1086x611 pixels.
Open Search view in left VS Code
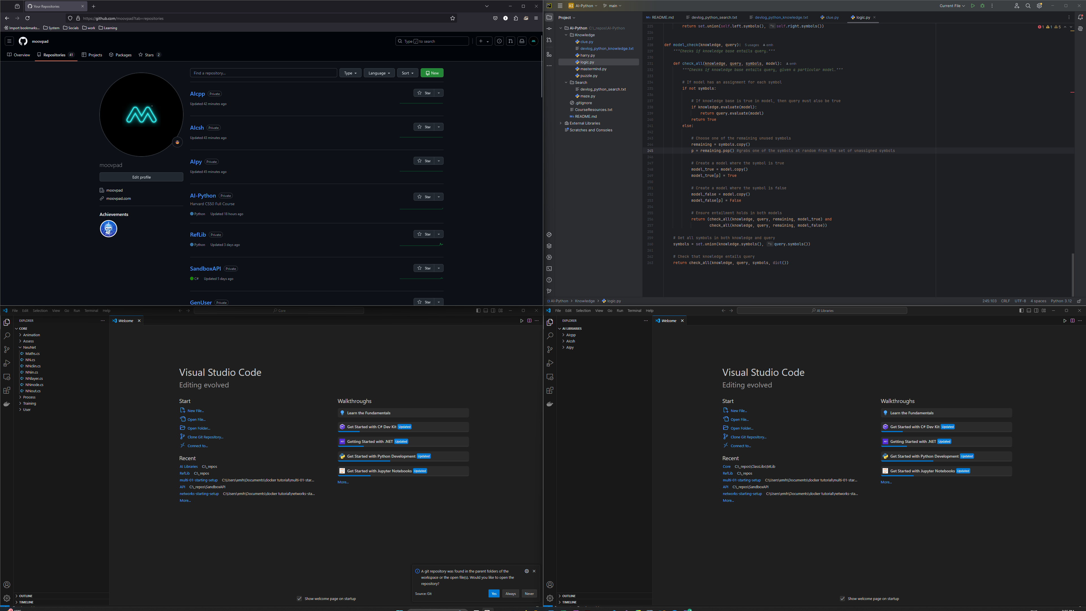tap(7, 336)
